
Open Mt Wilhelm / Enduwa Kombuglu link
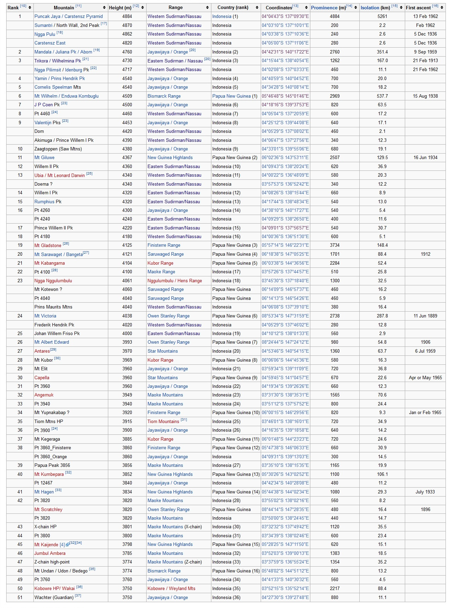pos(67,96)
